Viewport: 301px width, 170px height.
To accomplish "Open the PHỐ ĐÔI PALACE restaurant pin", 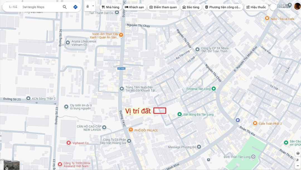I will [131, 130].
